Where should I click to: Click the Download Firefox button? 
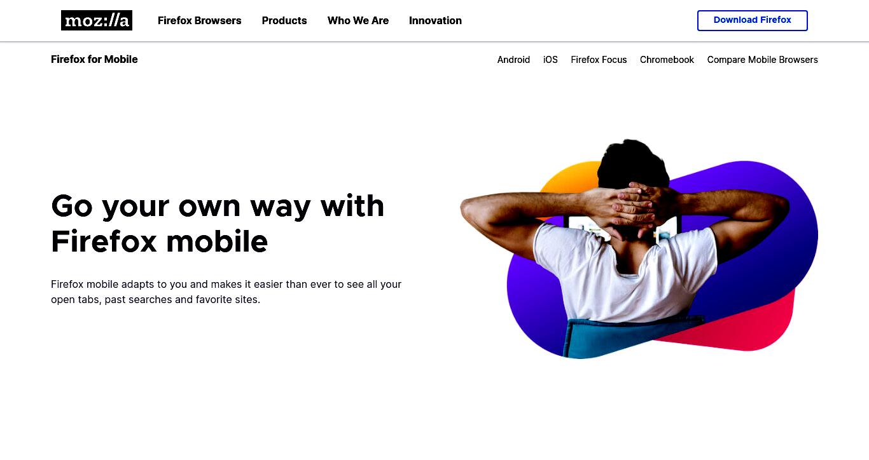(x=753, y=20)
